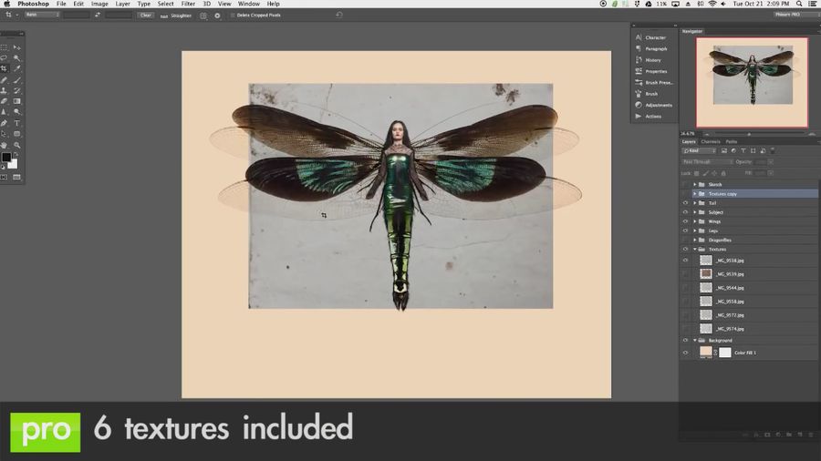Viewport: 821px width, 461px height.
Task: Filter layers by pixel layer icon
Action: click(724, 150)
